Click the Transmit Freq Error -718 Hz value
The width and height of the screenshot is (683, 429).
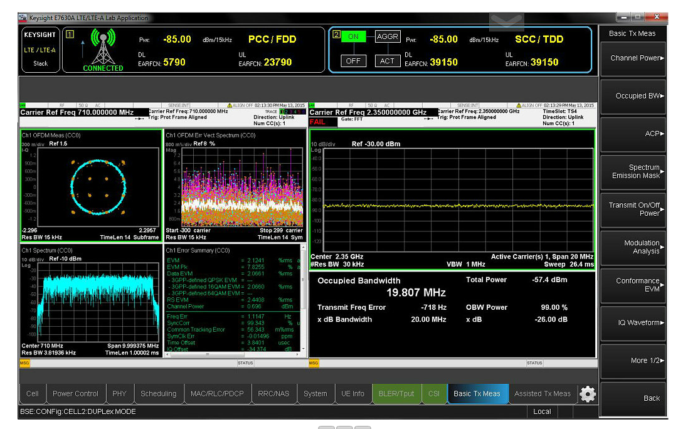pyautogui.click(x=434, y=307)
